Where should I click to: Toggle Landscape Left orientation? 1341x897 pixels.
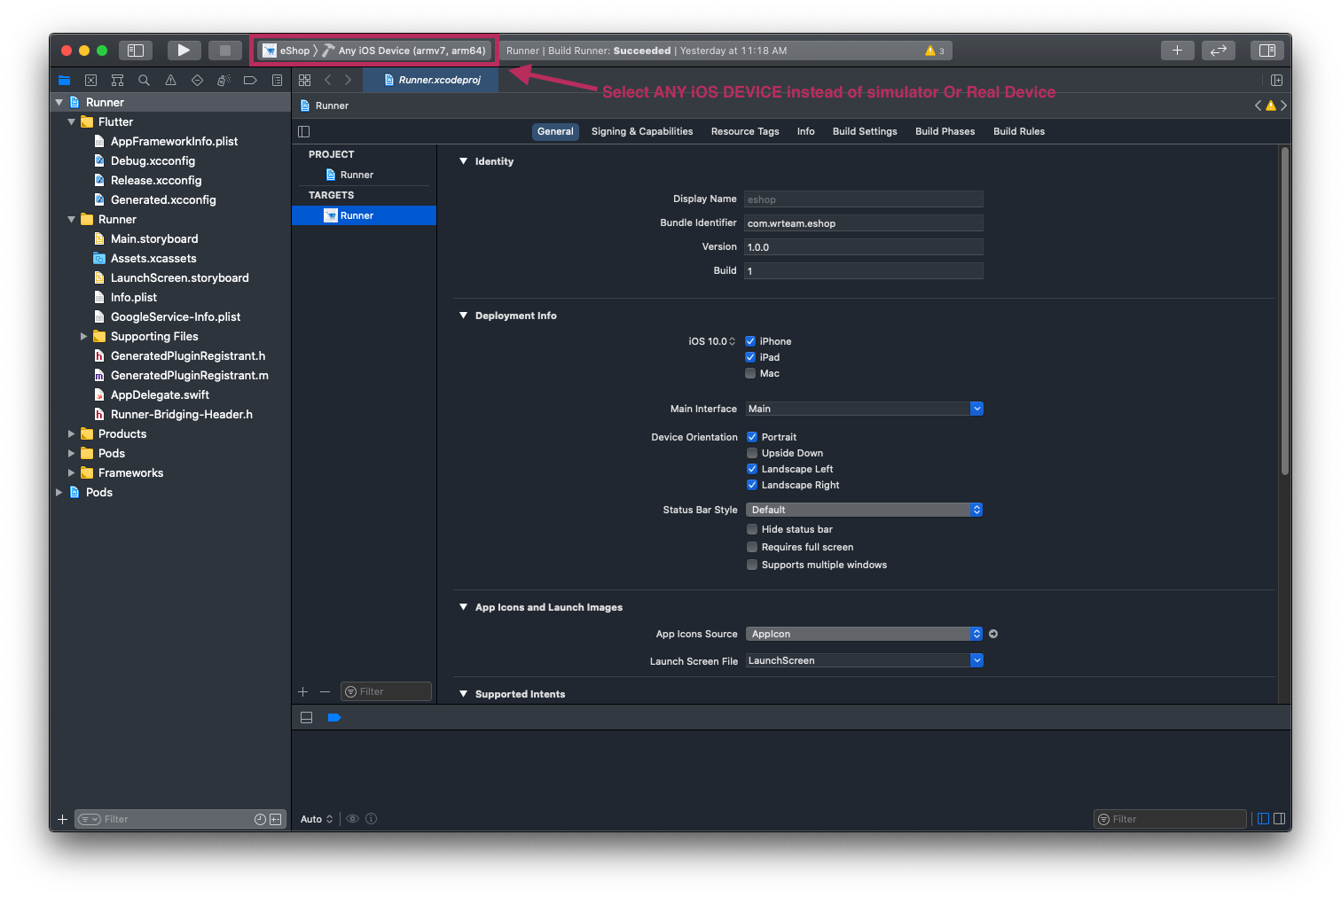[x=752, y=469]
